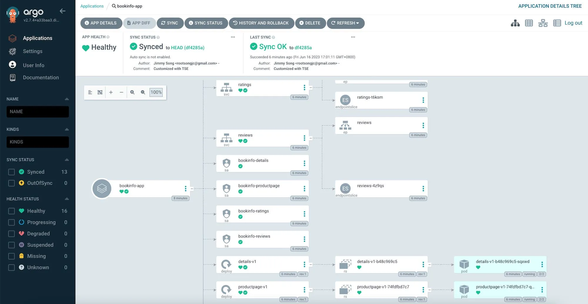The width and height of the screenshot is (588, 304).
Task: Check the Suspended filter checkbox
Action: click(x=11, y=245)
